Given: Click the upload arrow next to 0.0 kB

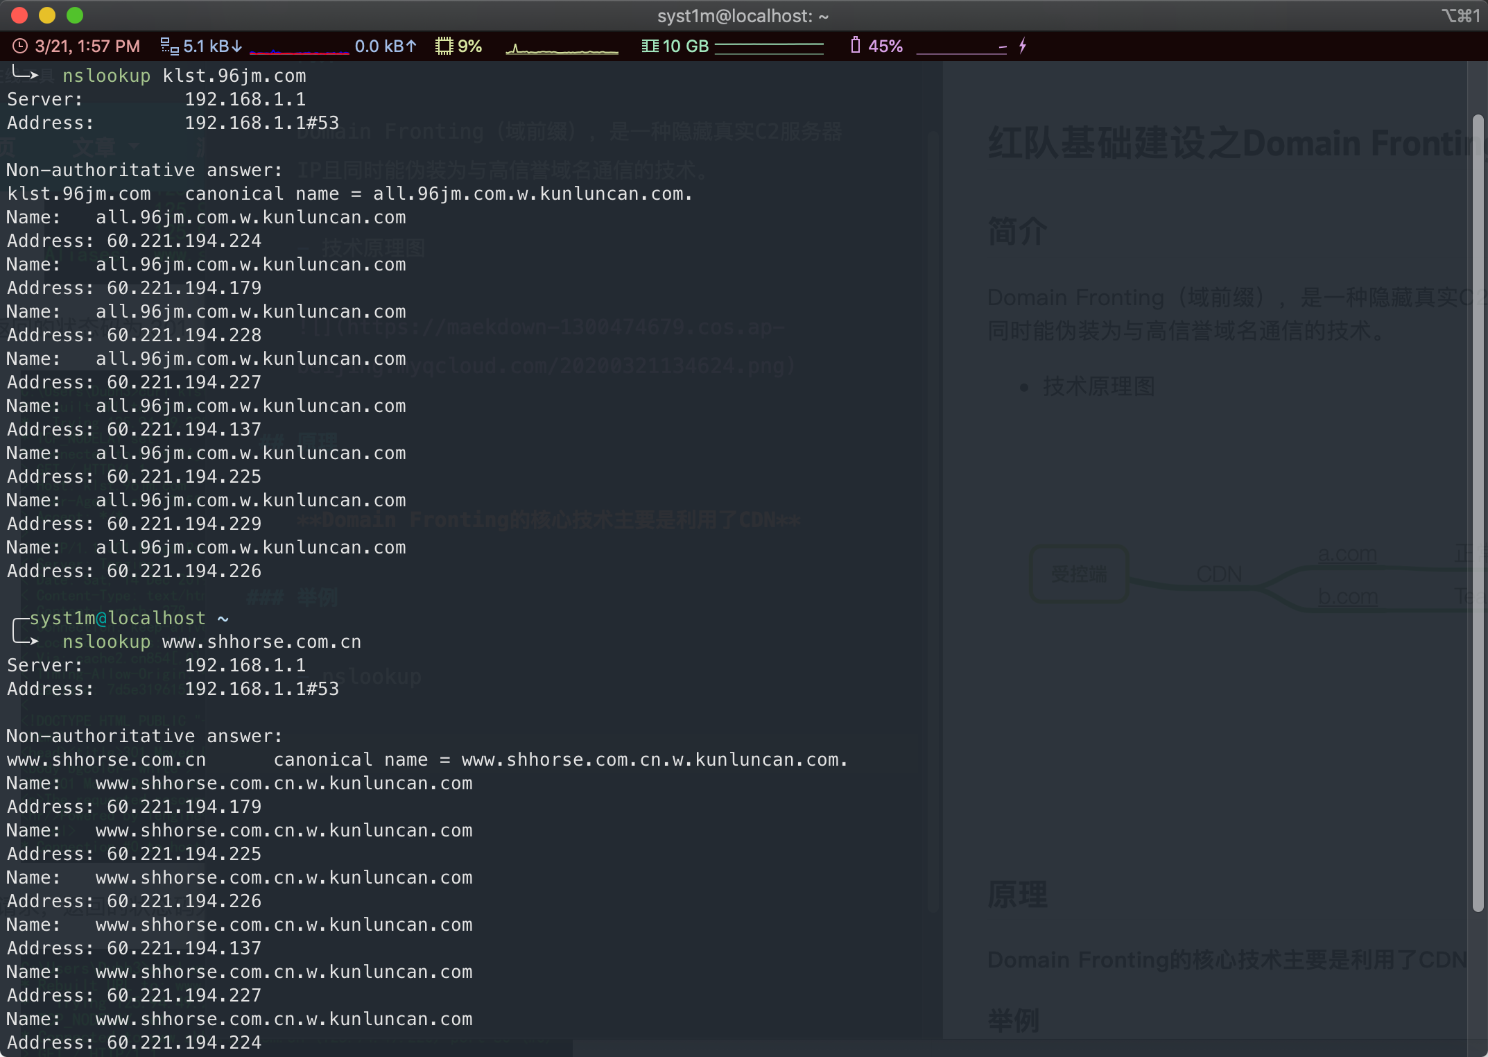Looking at the screenshot, I should click(411, 46).
